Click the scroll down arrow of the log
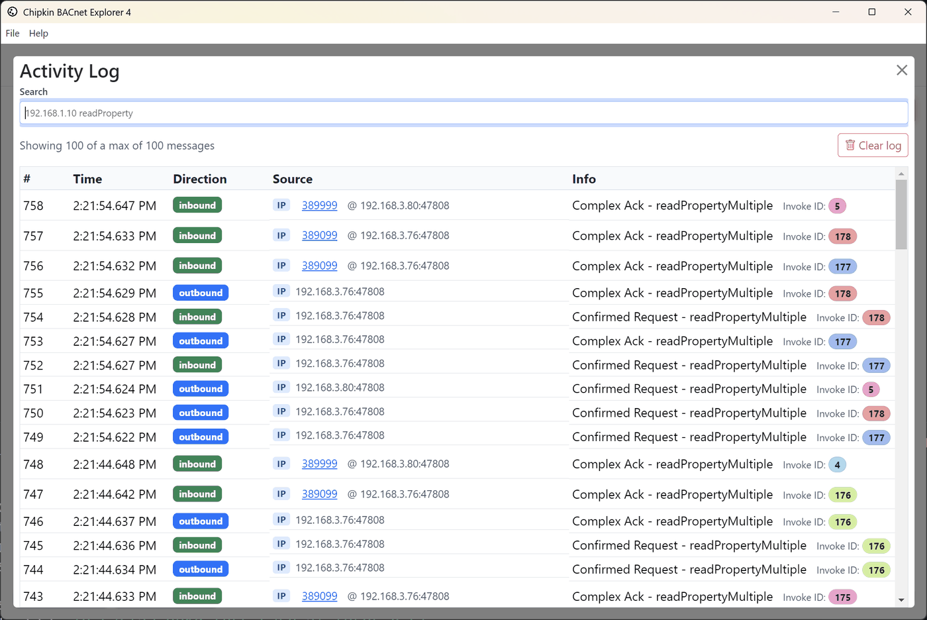 click(x=901, y=600)
